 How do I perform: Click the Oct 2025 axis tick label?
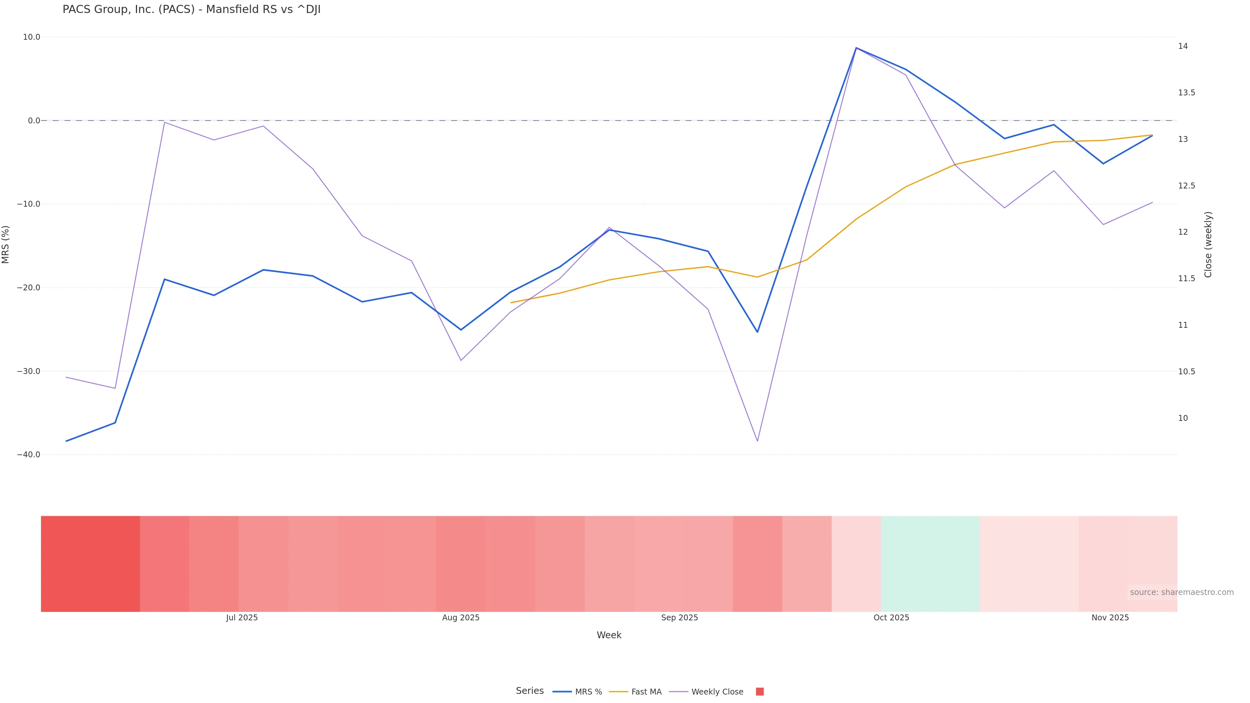[x=891, y=618]
